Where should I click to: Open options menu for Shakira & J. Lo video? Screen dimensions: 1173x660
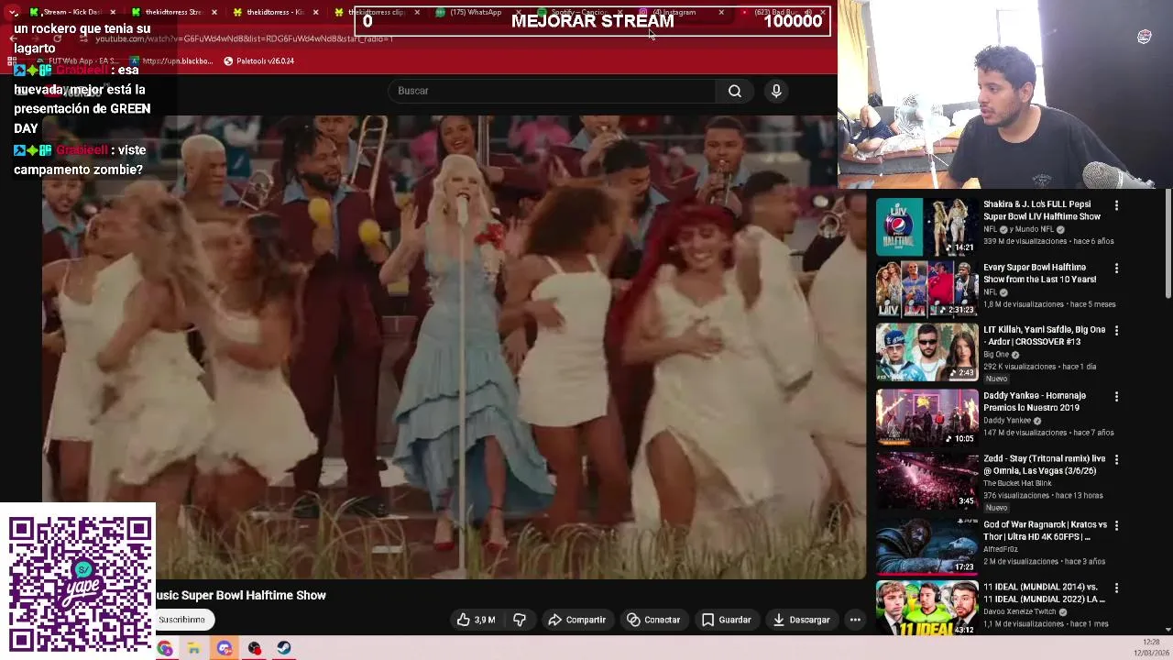1116,205
